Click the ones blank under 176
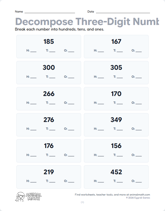 (x=71, y=155)
